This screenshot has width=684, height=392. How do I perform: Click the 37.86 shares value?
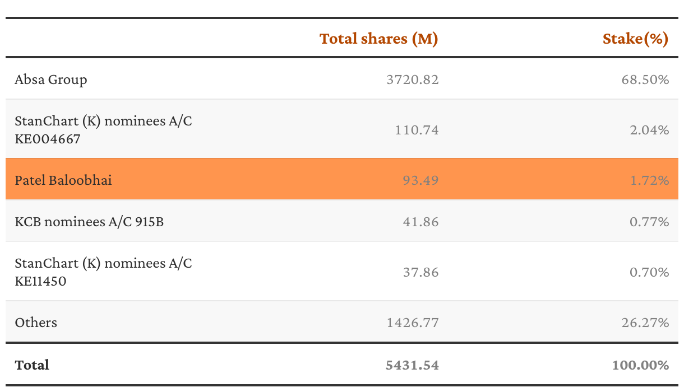(x=420, y=272)
